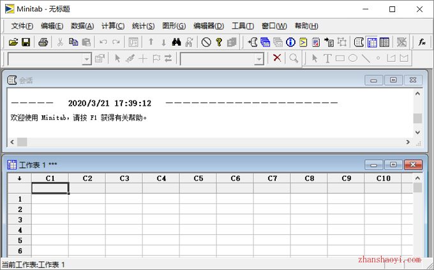Select the line drawing tool

point(366,58)
